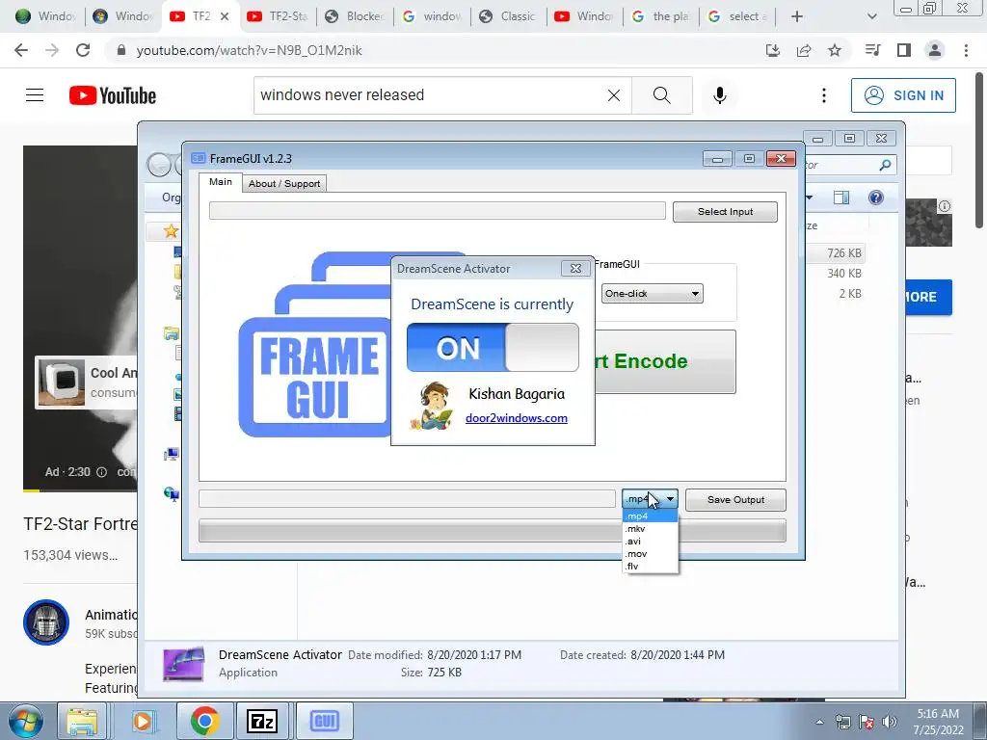The height and width of the screenshot is (740, 987).
Task: Click the YouTube search magnifier button
Action: (661, 95)
